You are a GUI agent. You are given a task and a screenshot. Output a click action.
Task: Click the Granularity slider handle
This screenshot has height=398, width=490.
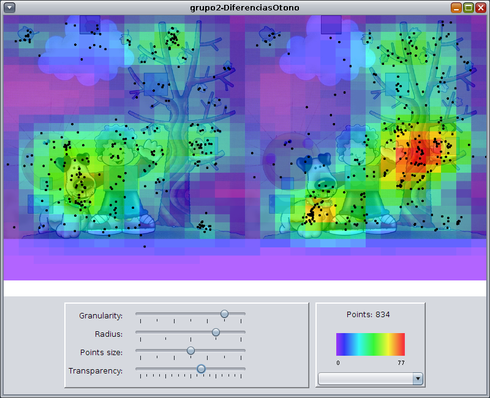click(x=224, y=314)
